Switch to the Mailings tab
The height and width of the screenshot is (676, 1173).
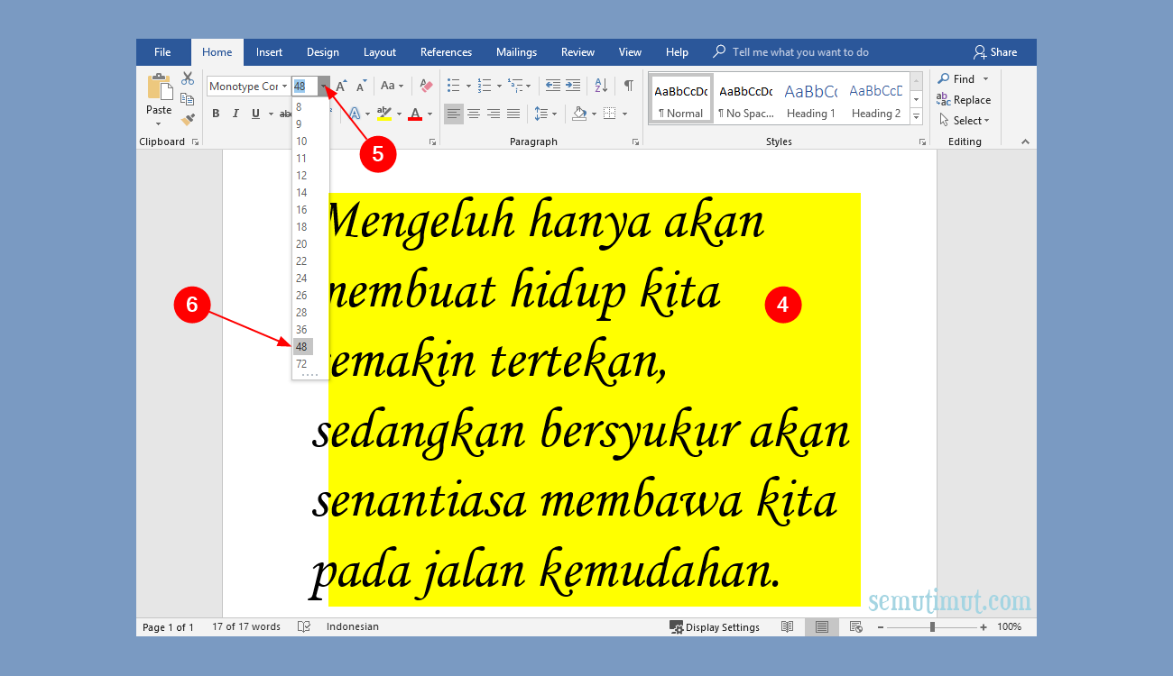pyautogui.click(x=516, y=52)
